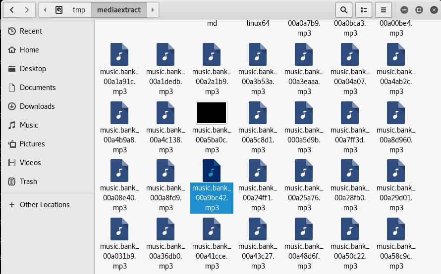Screen dimensions: 441x274
Task: Open the hamburger menu in the header
Action: [384, 9]
